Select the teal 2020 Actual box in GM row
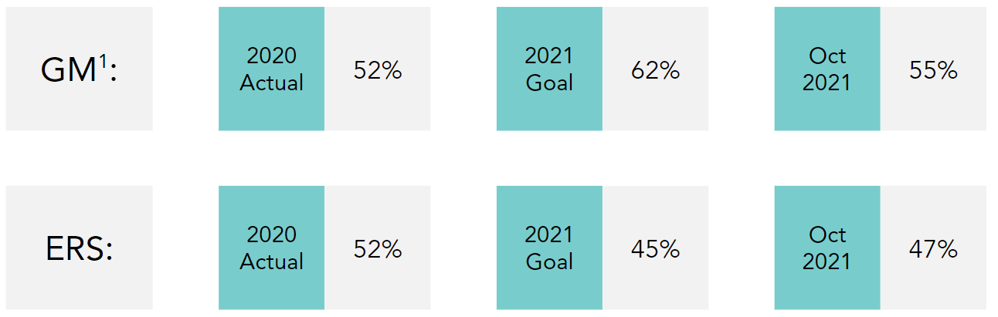This screenshot has height=317, width=998. [271, 69]
